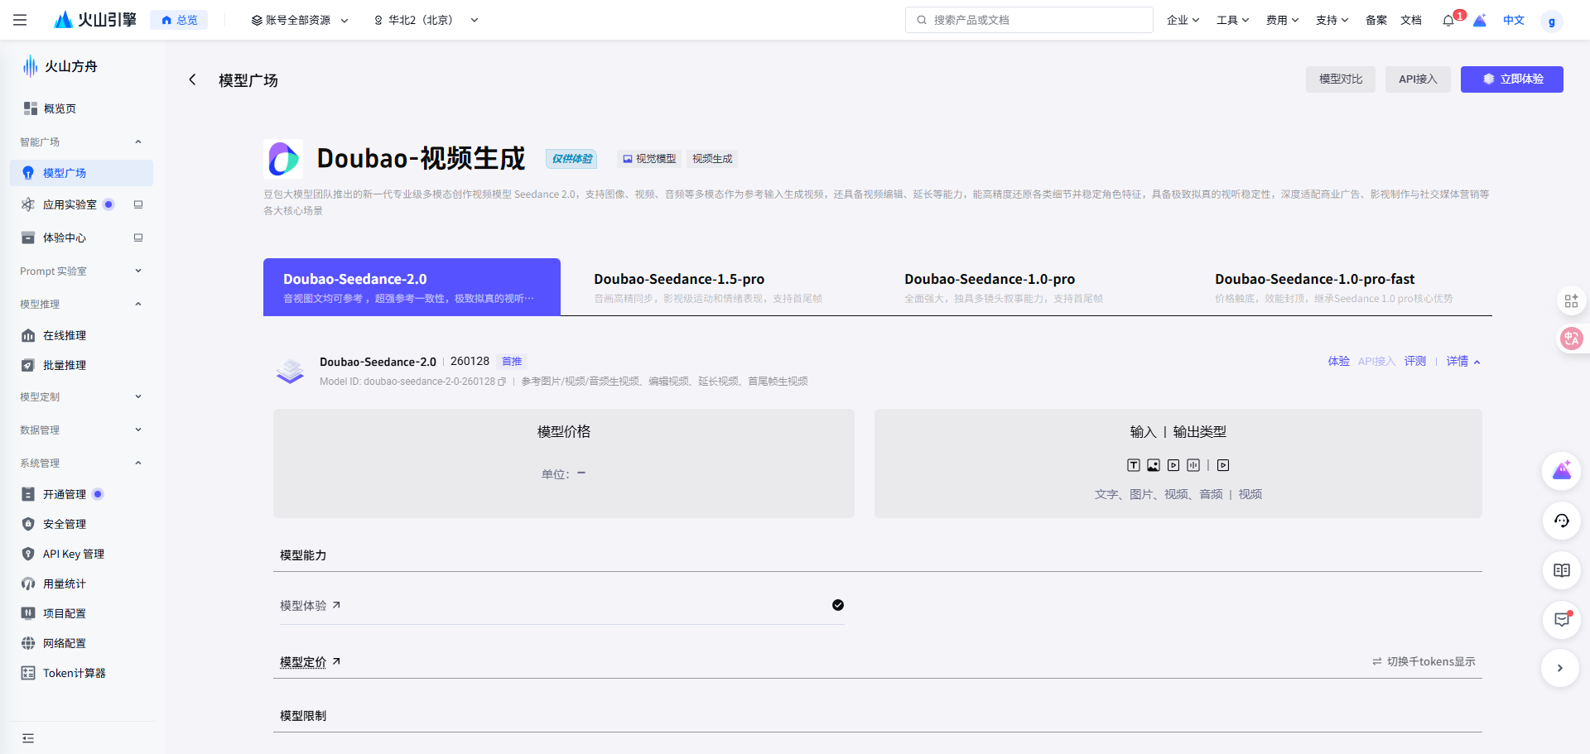Open 开通管理 in the sidebar
The image size is (1590, 754).
[x=81, y=494]
